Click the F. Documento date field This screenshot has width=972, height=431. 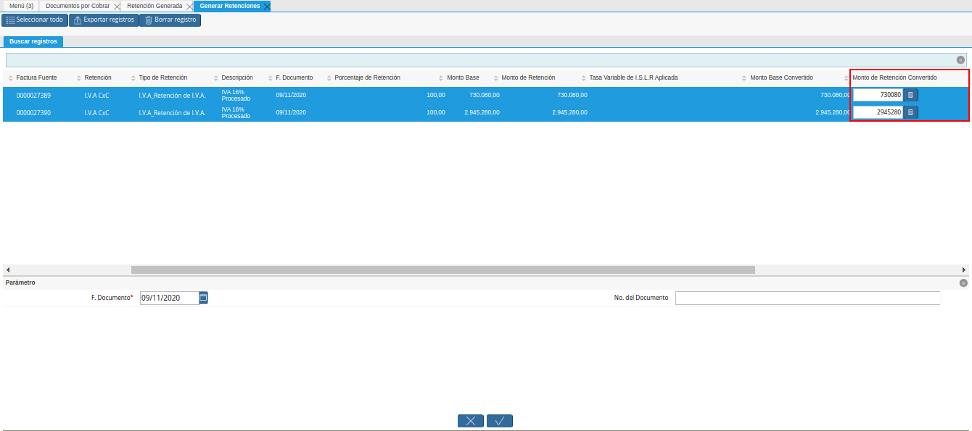tap(169, 298)
